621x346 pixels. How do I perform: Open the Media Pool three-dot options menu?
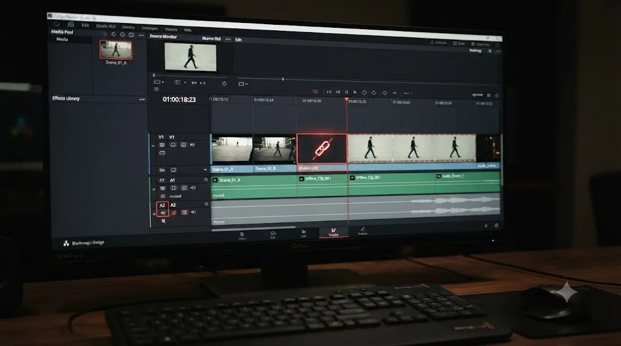(x=141, y=35)
